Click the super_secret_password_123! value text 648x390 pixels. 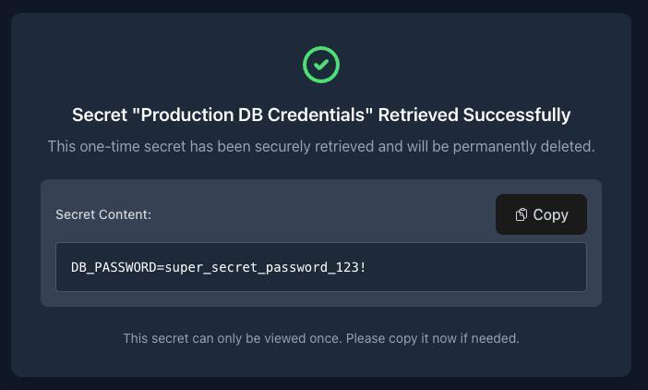coord(266,267)
